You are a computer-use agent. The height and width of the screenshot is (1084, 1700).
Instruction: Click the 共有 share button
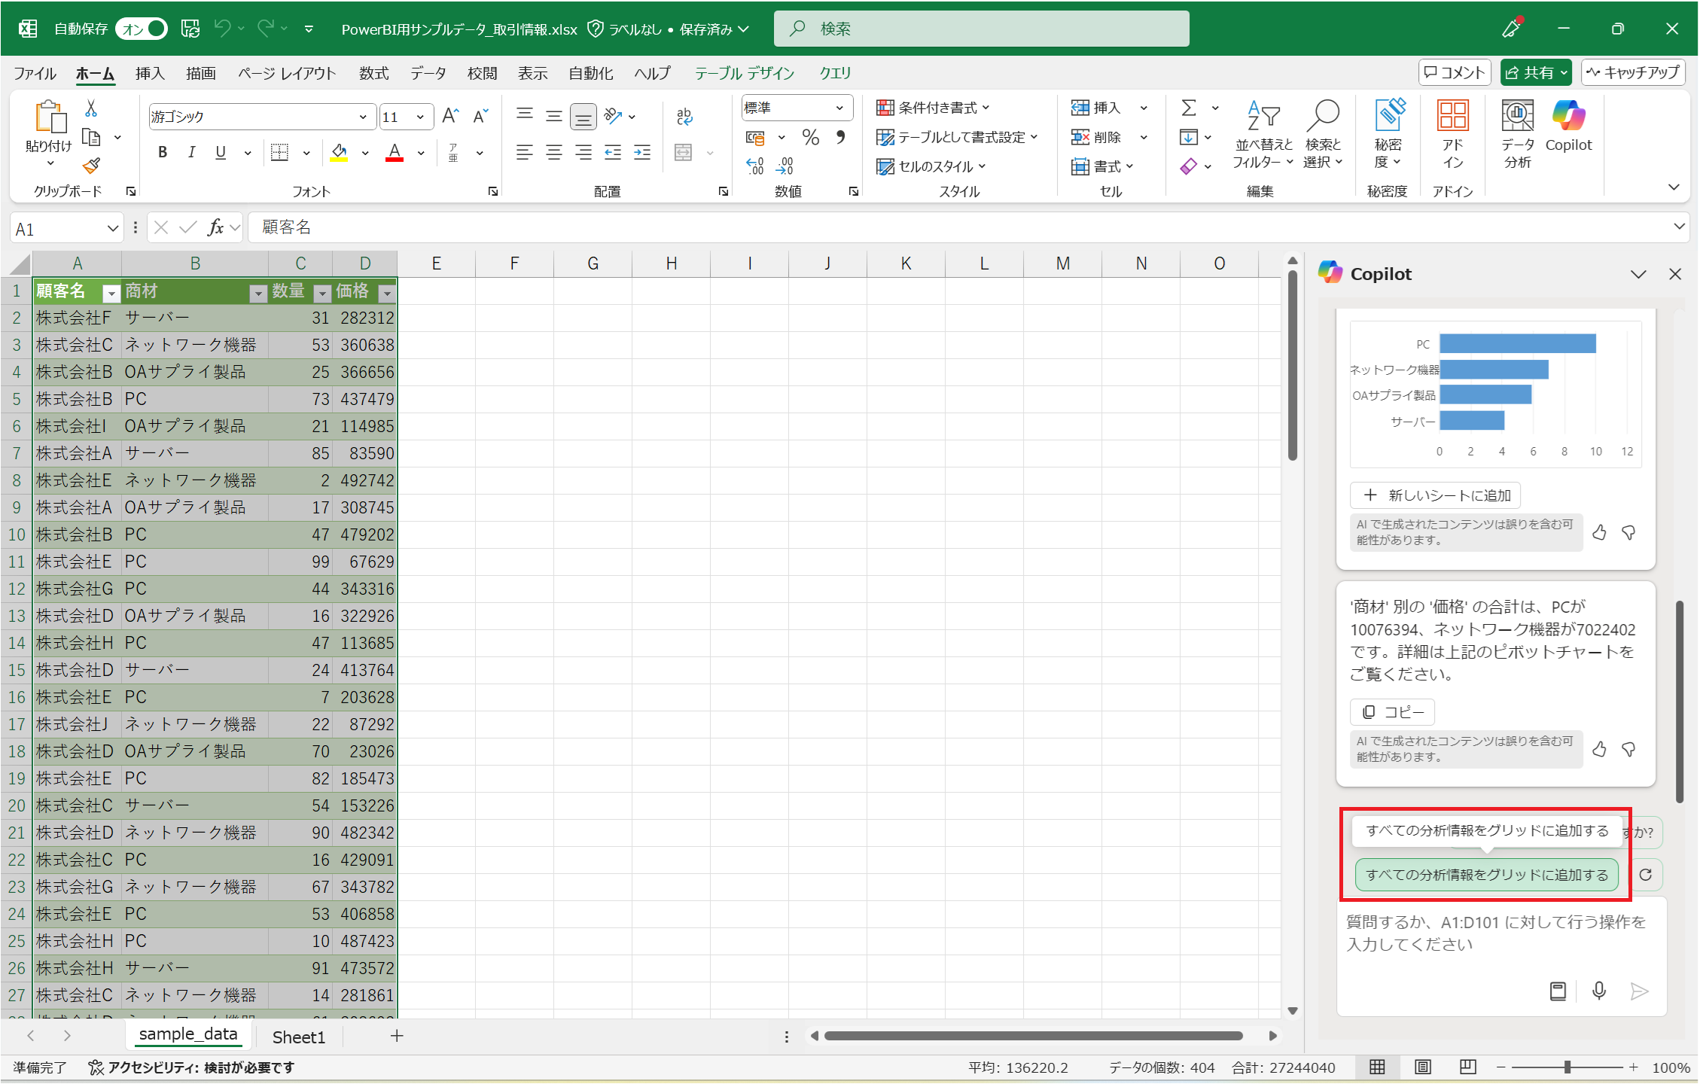click(1536, 72)
